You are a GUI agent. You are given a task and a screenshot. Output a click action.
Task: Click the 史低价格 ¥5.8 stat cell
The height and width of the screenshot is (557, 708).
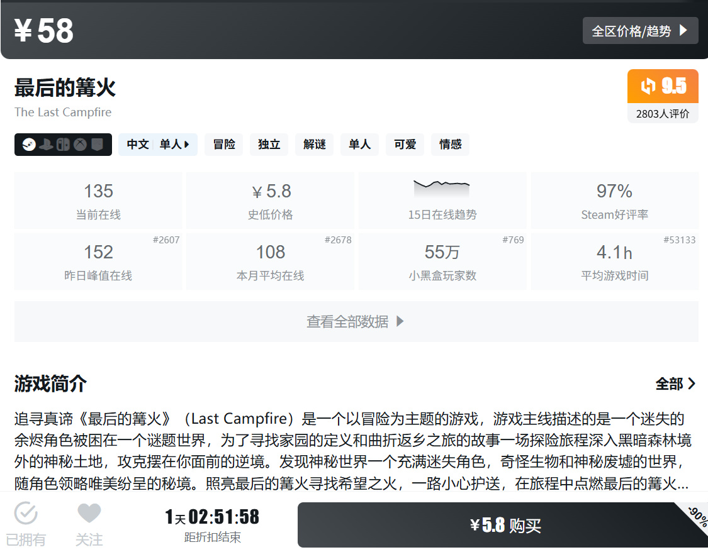(x=271, y=201)
